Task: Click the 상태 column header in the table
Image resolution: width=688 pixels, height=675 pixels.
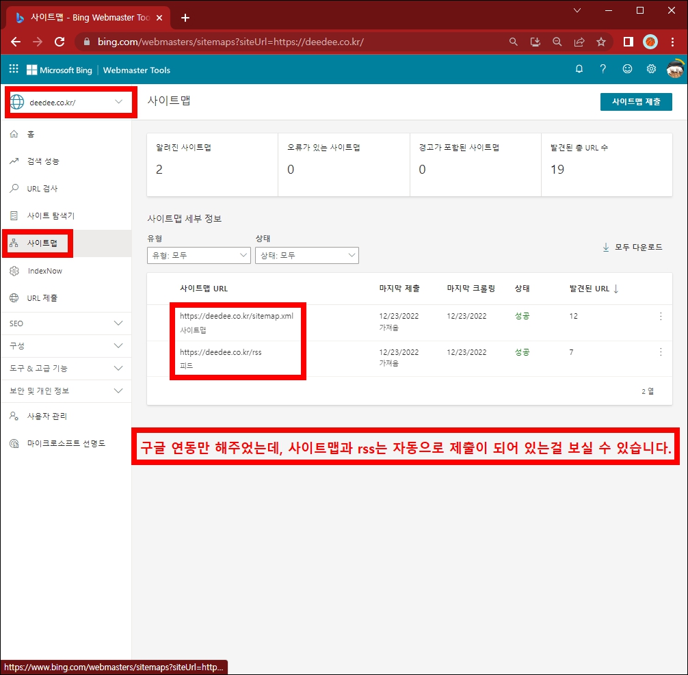Action: click(522, 289)
